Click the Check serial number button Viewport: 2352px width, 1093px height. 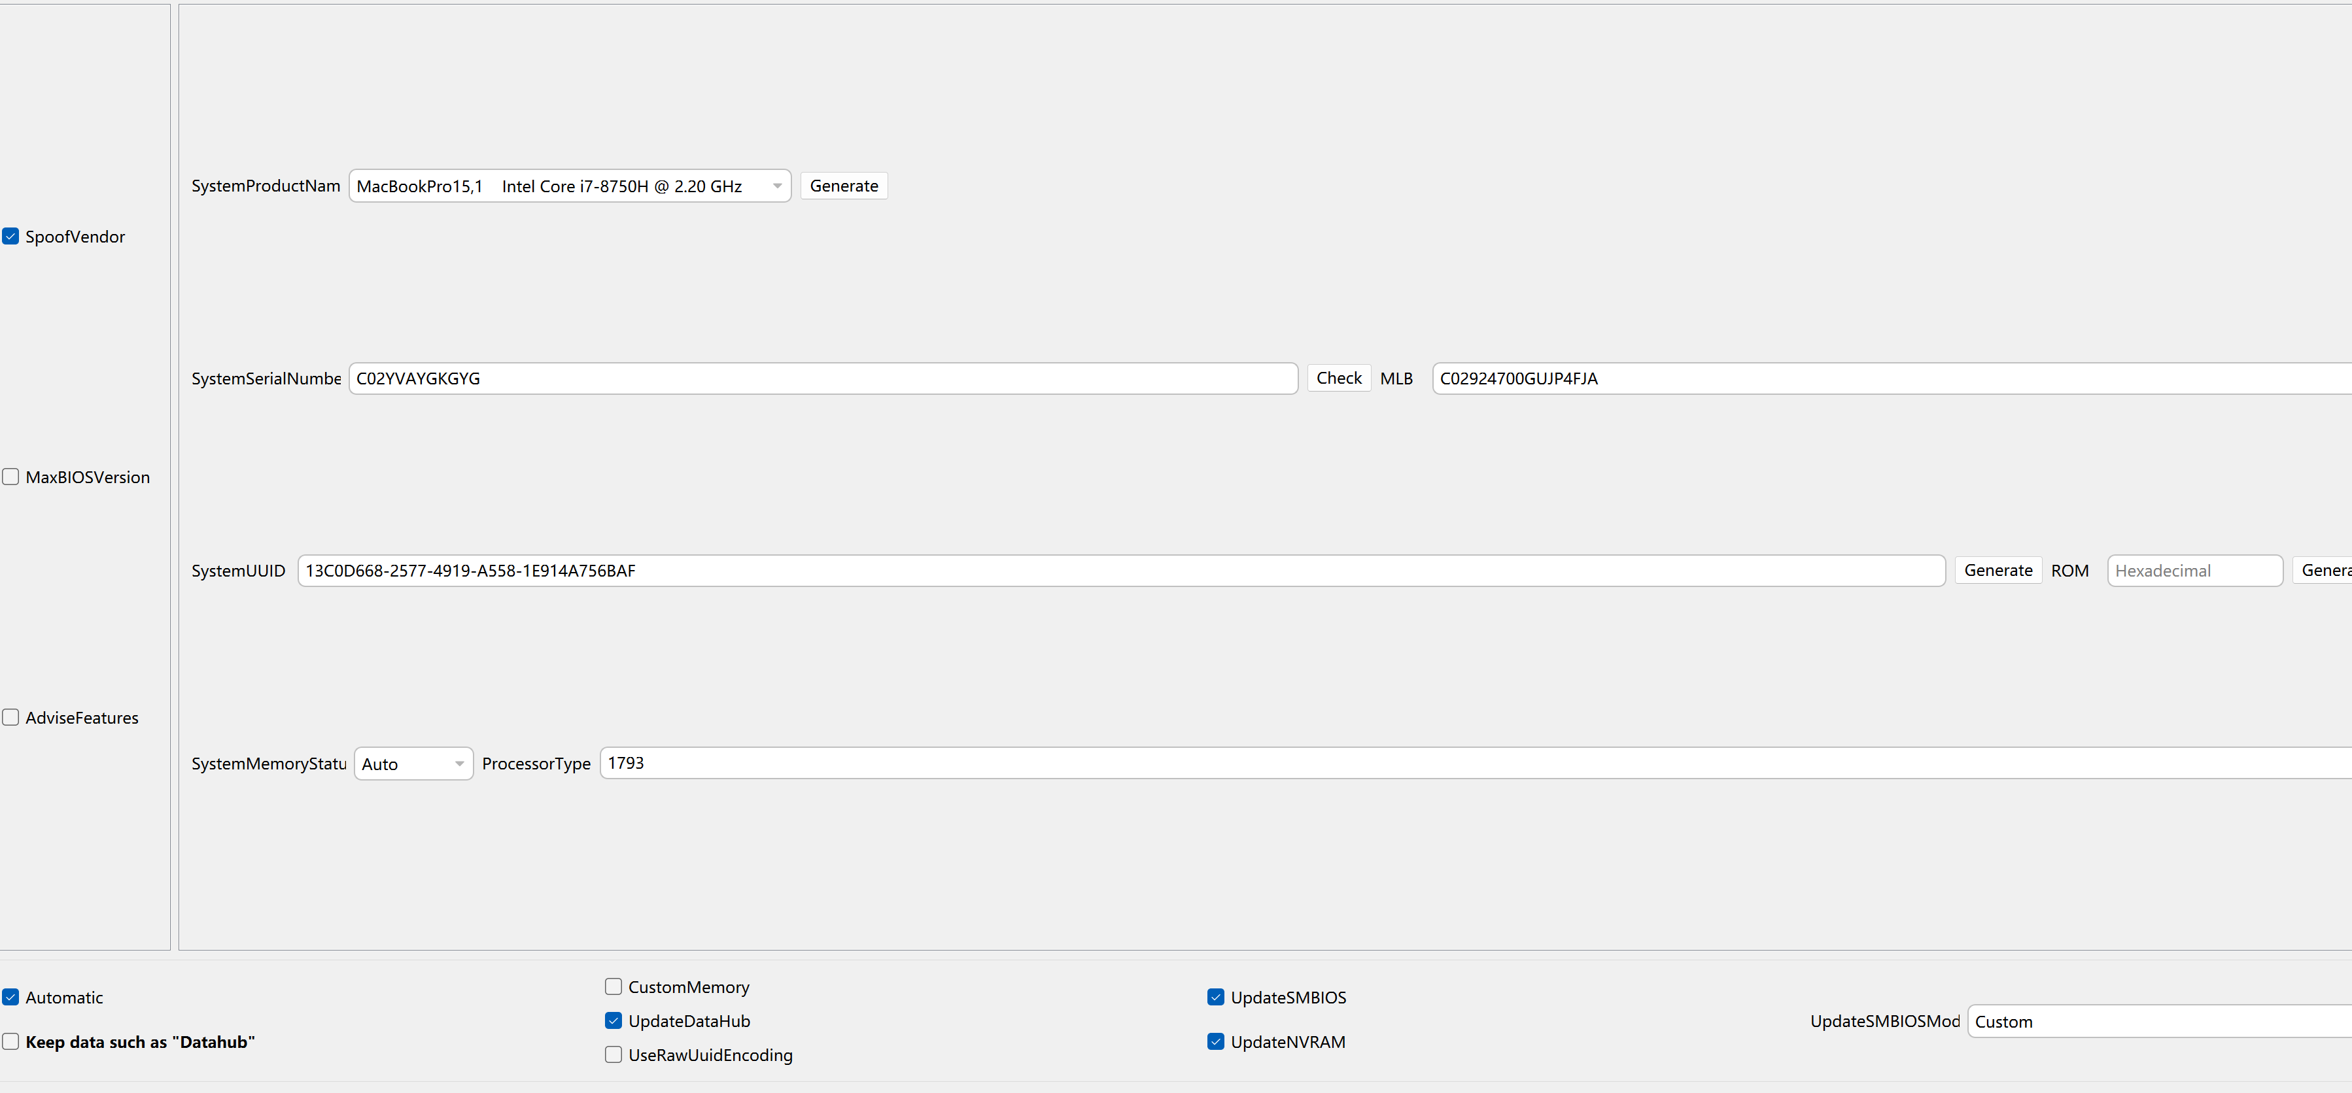(1338, 378)
